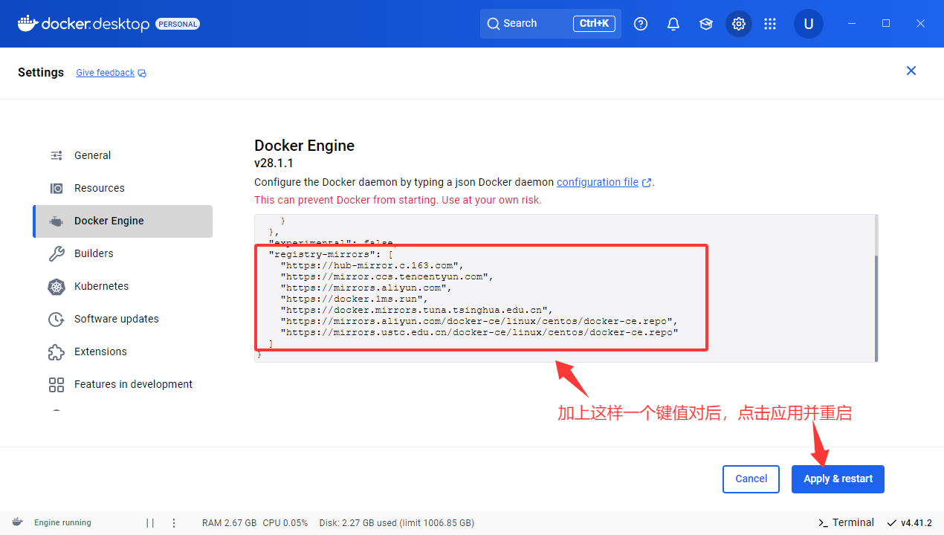
Task: Click the Settings page title
Action: point(41,72)
